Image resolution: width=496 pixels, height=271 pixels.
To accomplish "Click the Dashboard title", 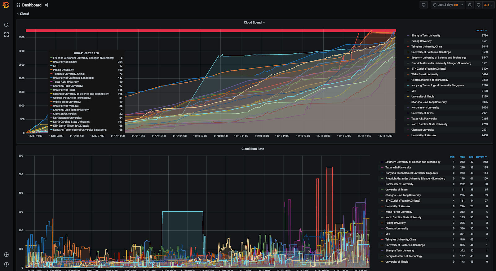I will (32, 5).
